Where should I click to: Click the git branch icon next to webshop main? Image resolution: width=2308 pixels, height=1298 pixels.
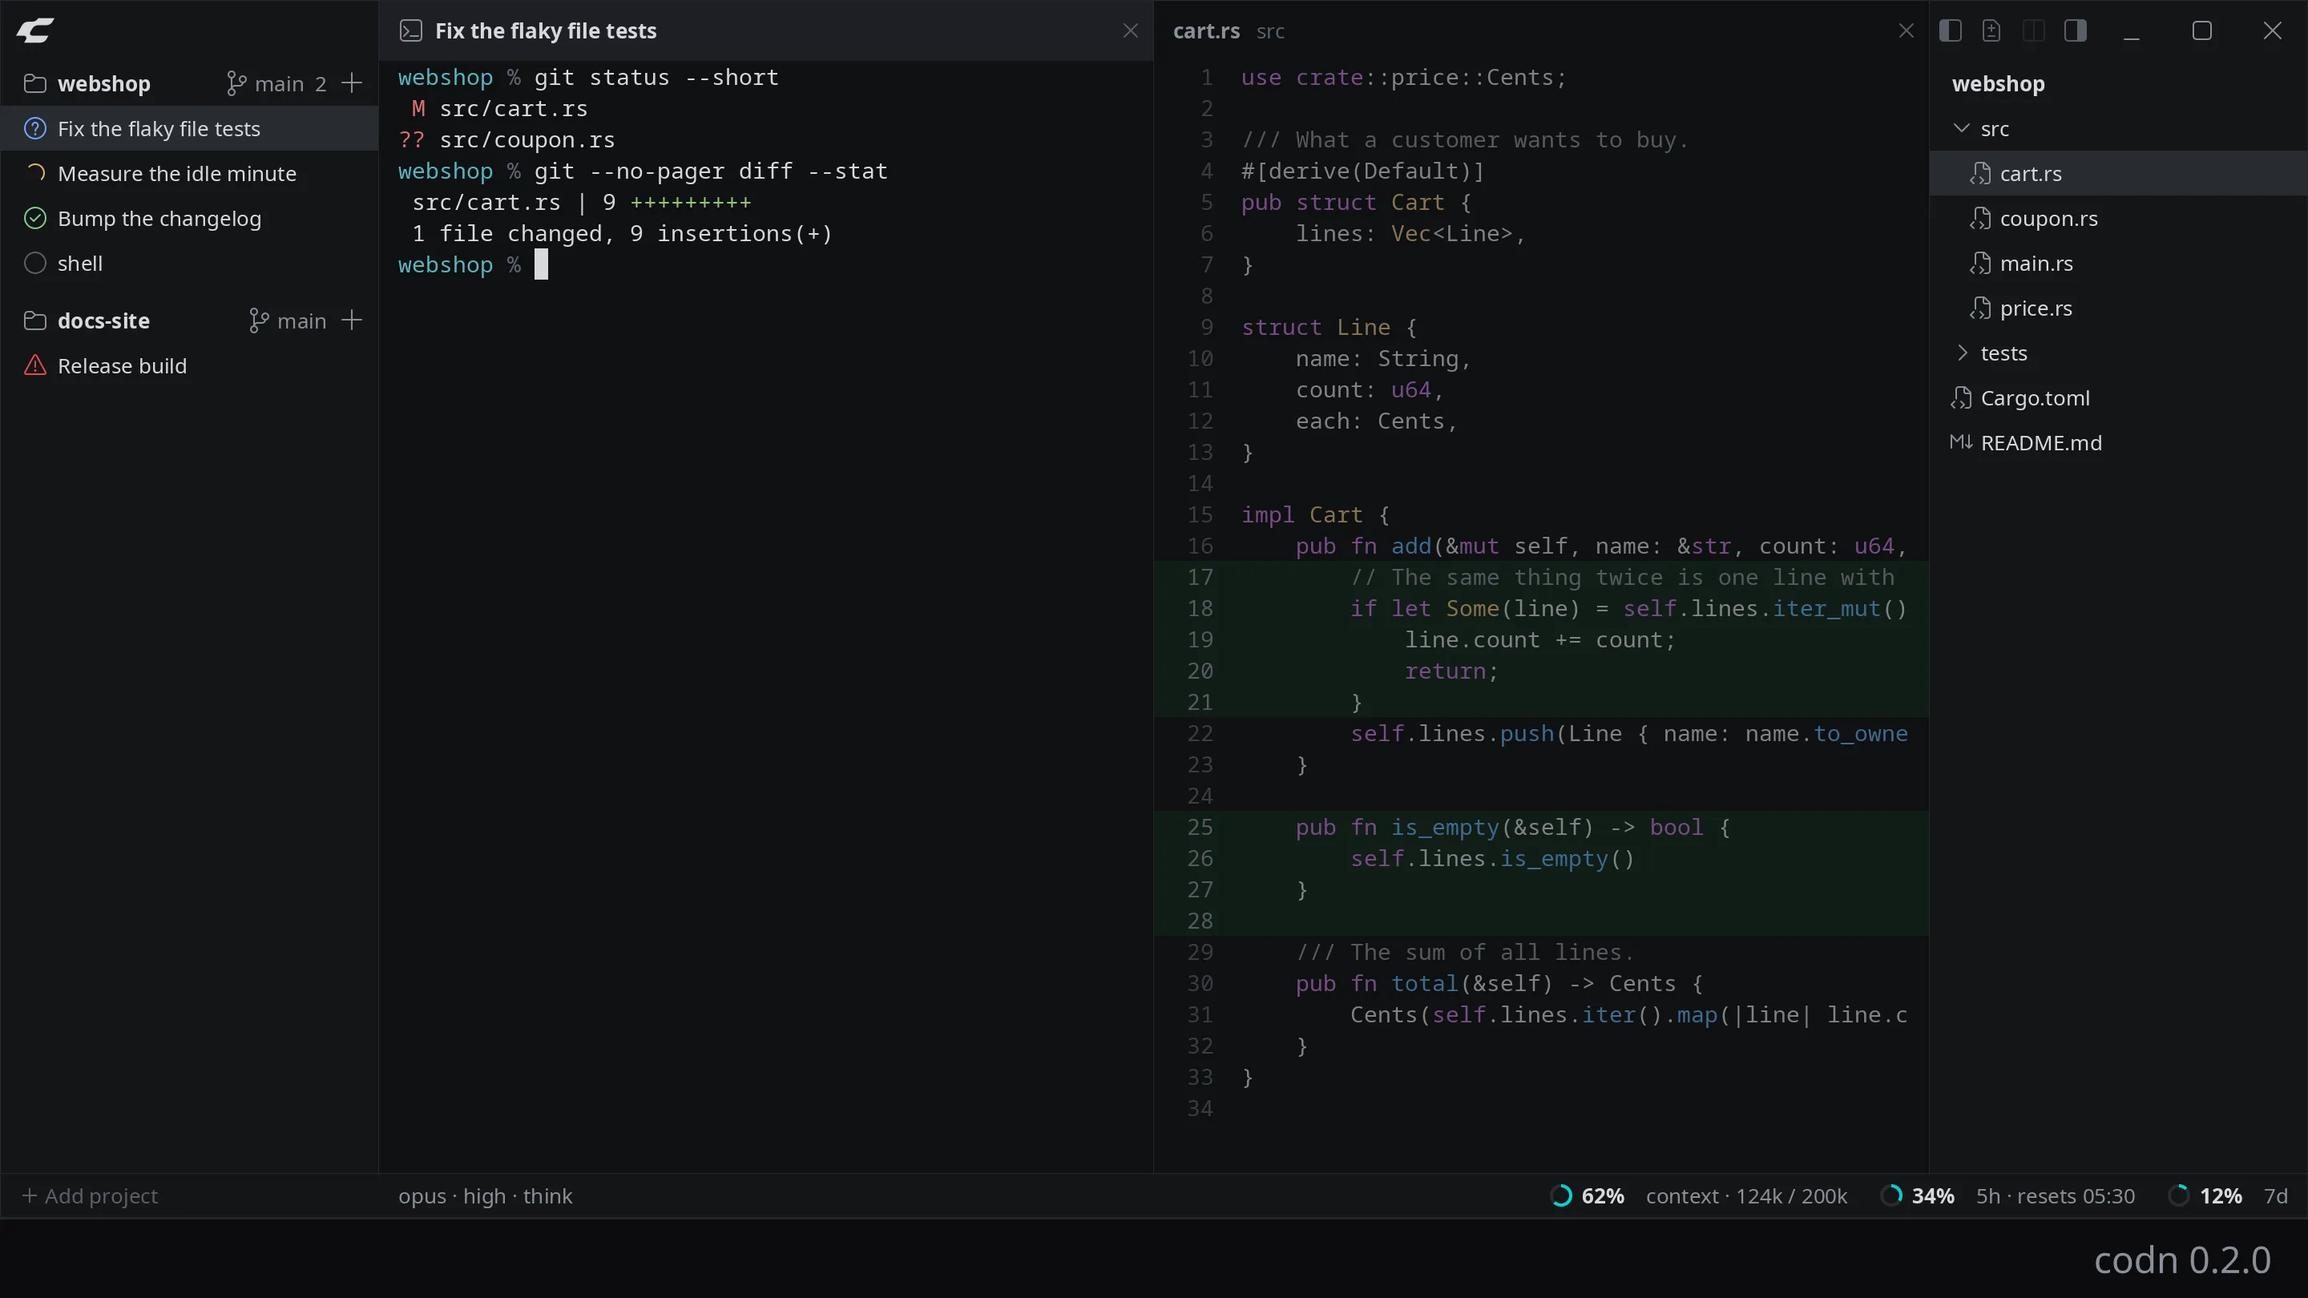[x=236, y=83]
